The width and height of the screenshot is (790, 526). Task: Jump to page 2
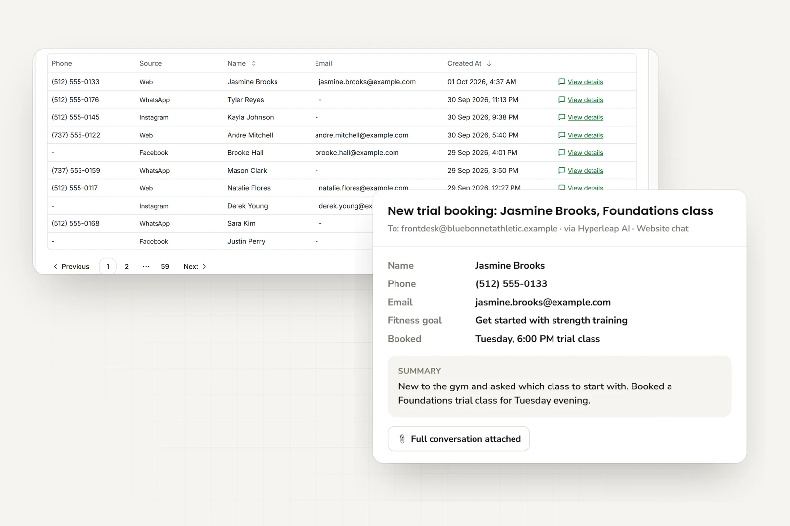127,266
